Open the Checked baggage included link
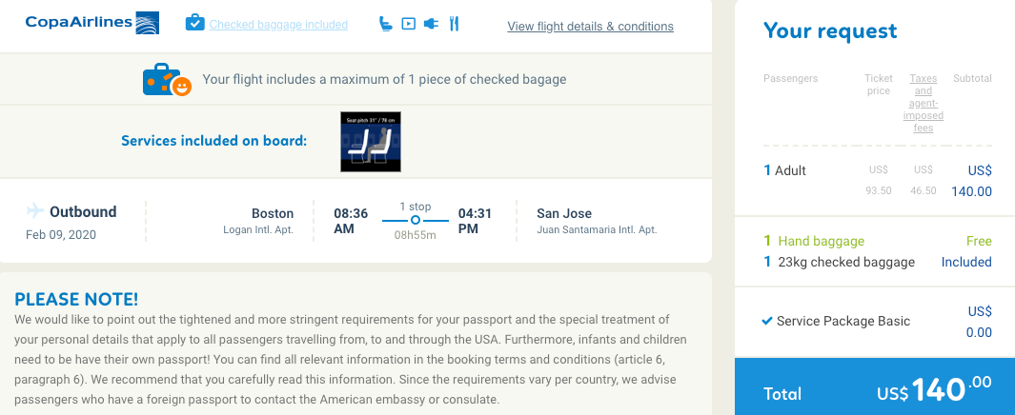Viewport: 1015px width, 415px height. pos(278,25)
